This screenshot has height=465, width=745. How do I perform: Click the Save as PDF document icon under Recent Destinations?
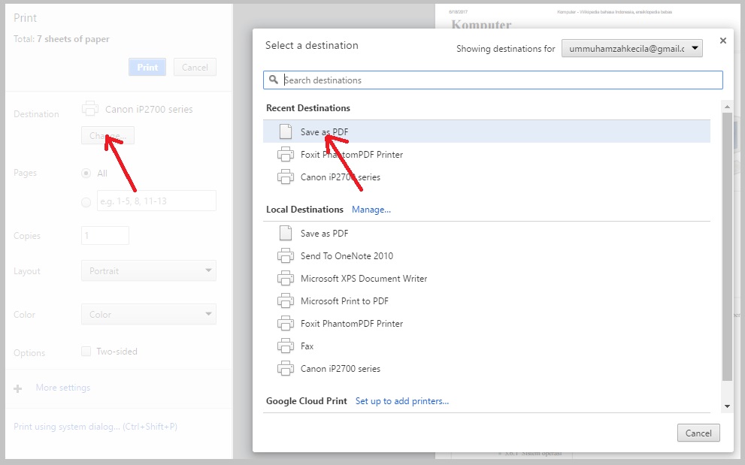point(285,131)
